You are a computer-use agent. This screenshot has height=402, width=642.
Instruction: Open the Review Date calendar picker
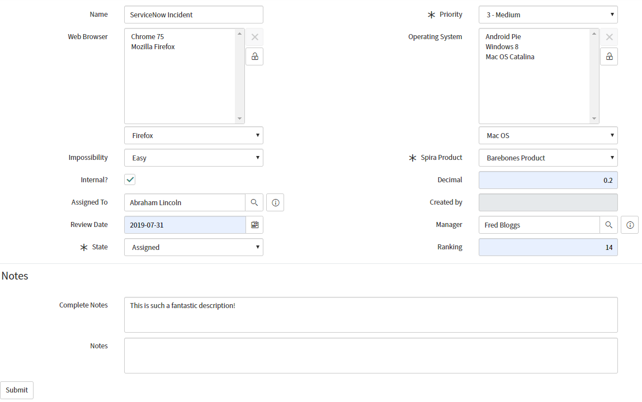click(254, 225)
